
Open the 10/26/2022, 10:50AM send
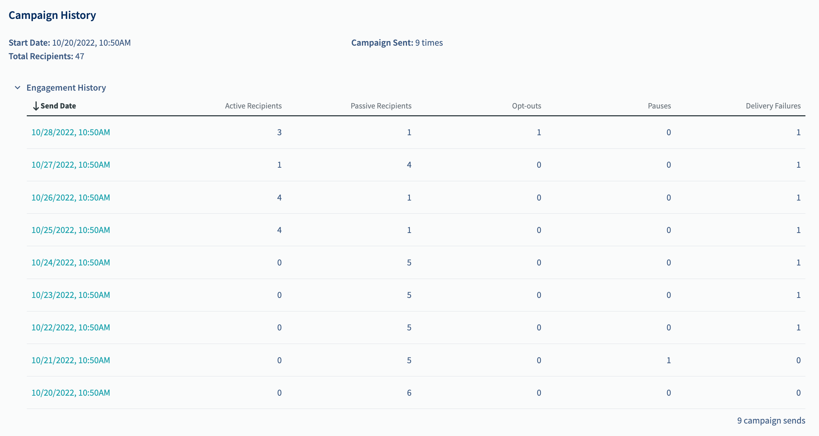pos(71,198)
